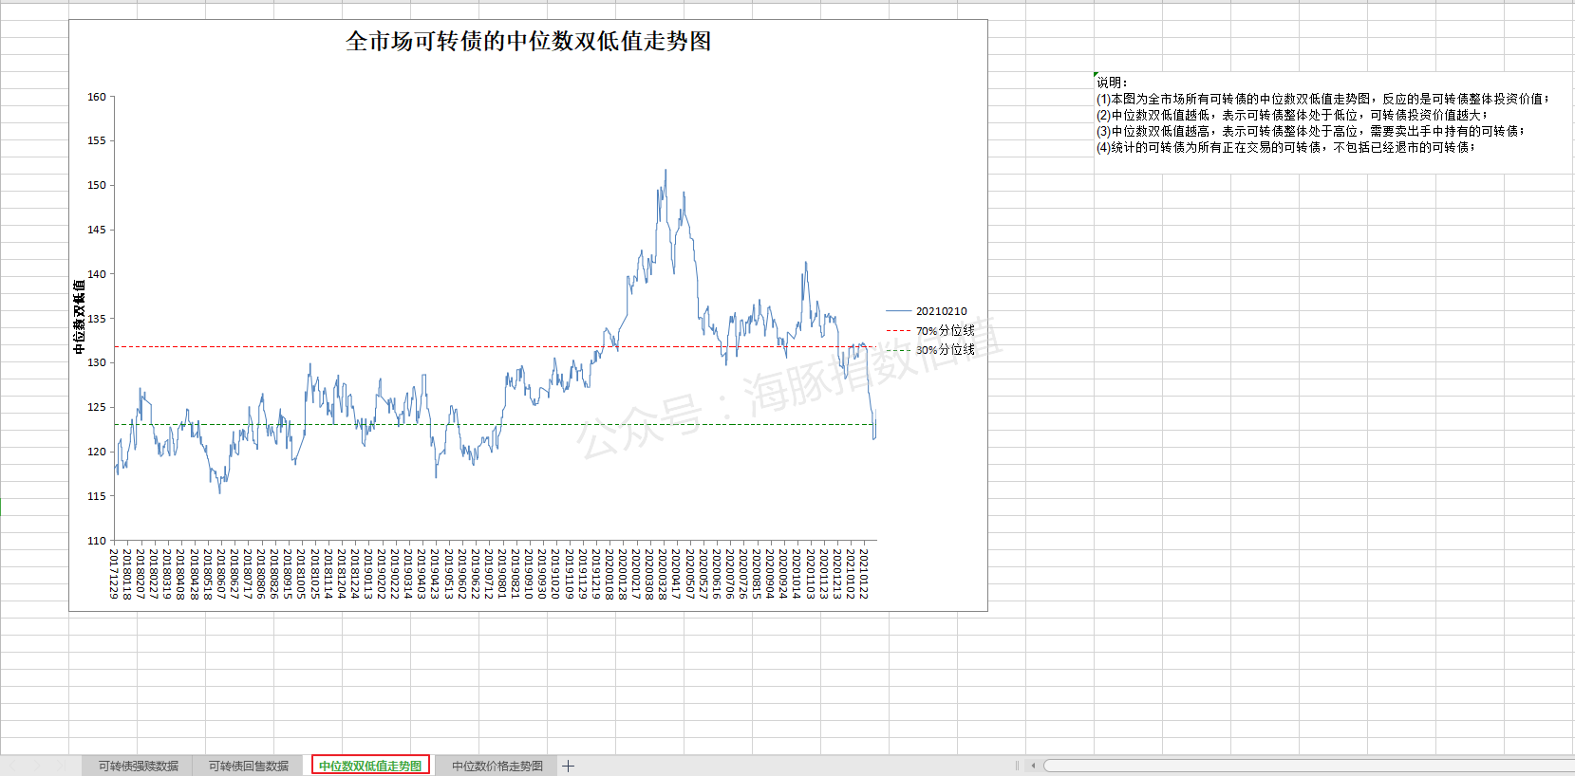
Task: Click the blue 20210210 legend line swatch
Action: [898, 311]
